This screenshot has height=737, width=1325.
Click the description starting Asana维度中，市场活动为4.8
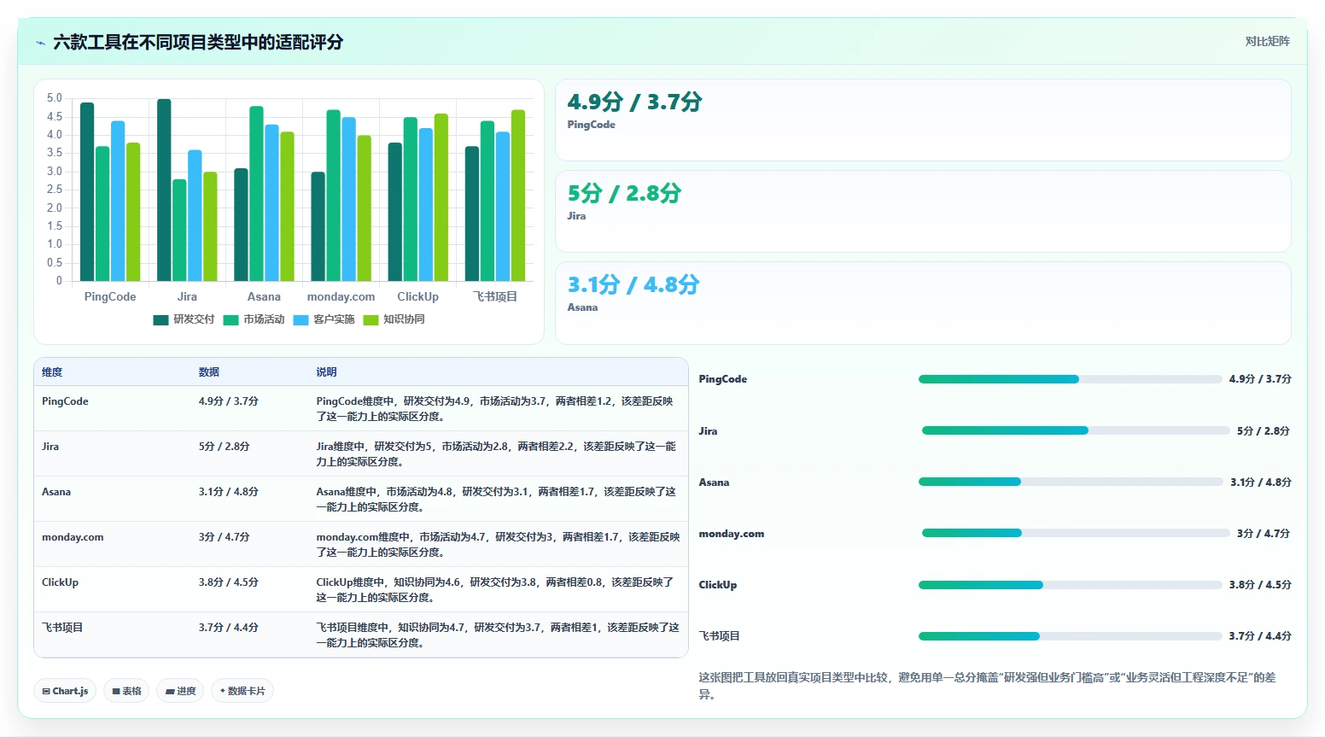[496, 500]
